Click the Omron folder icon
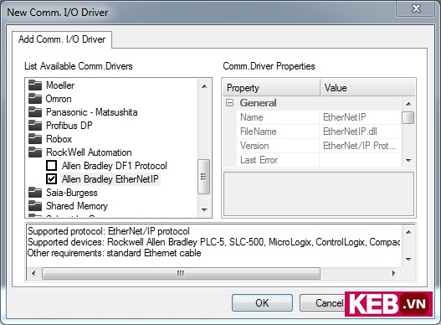The image size is (441, 325). point(35,99)
